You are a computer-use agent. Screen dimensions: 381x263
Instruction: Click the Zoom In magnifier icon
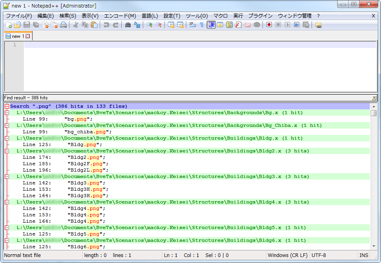coord(150,25)
